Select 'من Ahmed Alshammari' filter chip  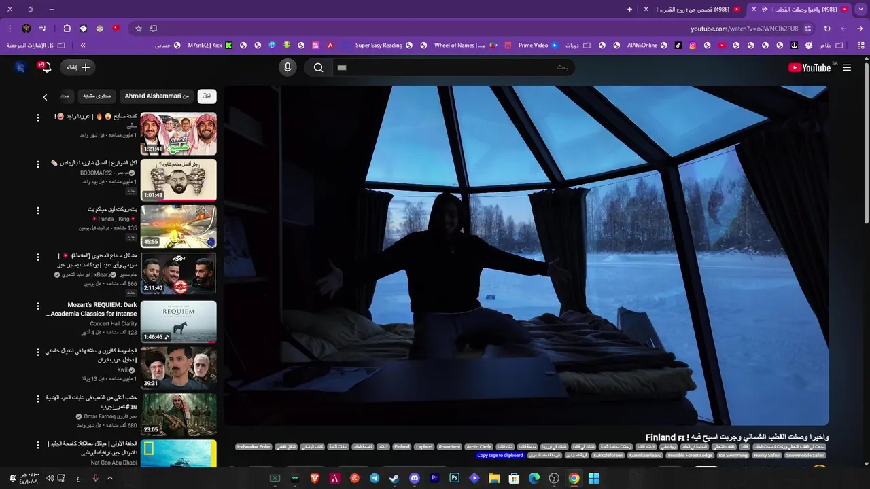(x=156, y=96)
